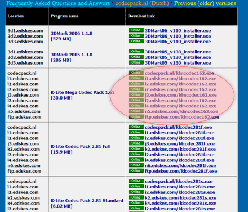The width and height of the screenshot is (248, 212).
Task: Download n6.edskes.com/klcodec281f.exe
Action: pos(180,165)
